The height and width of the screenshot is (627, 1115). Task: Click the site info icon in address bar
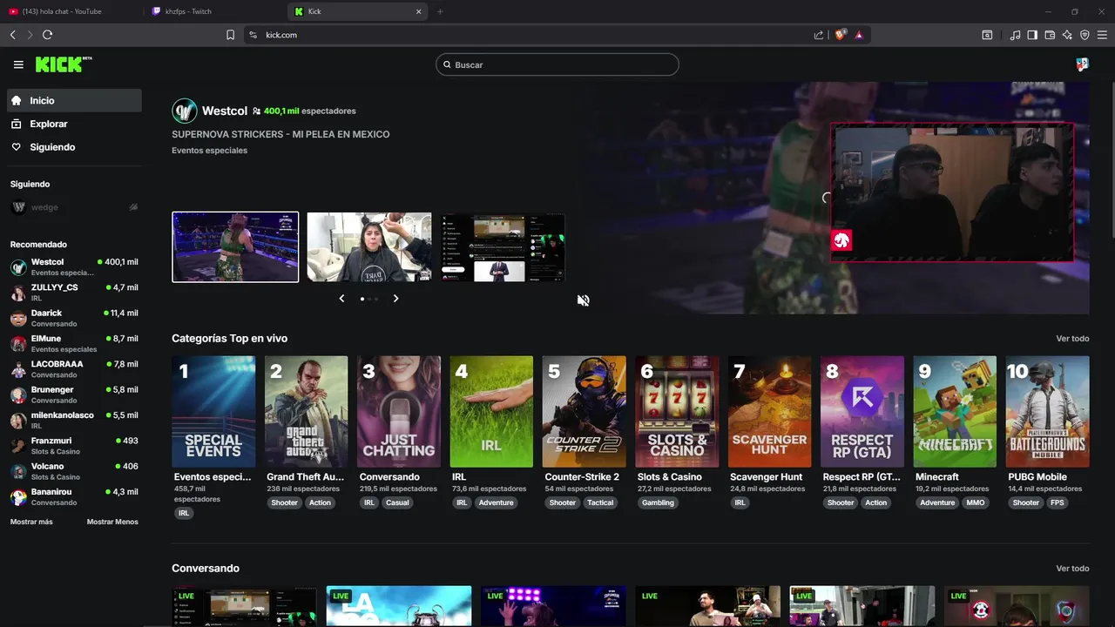tap(253, 35)
